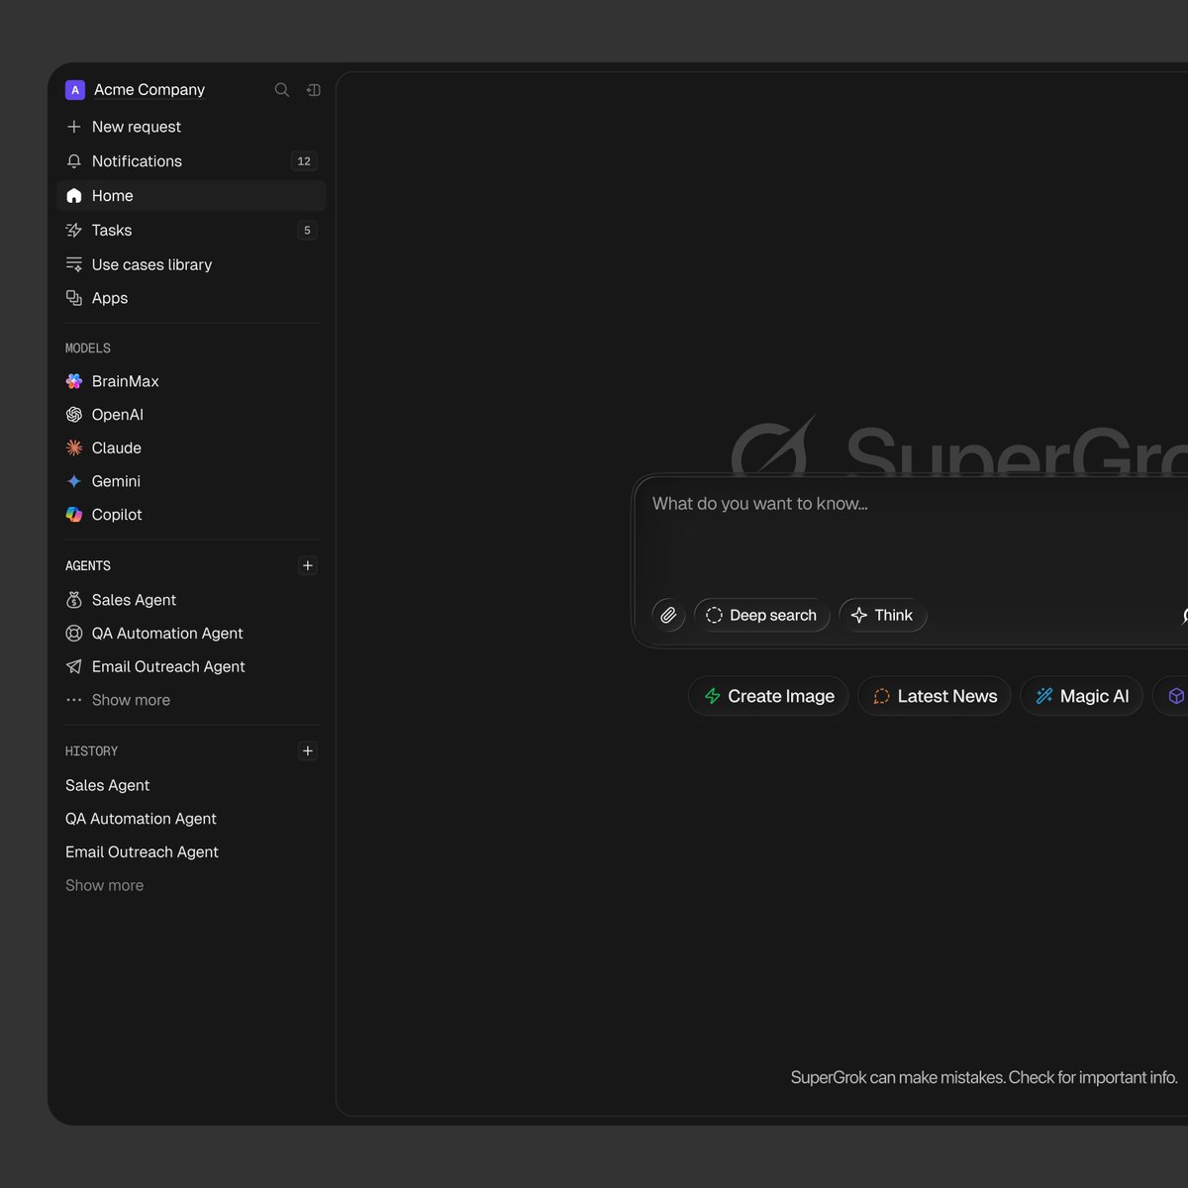Screen dimensions: 1188x1188
Task: Click the Magic AI suggestion button
Action: click(1082, 696)
